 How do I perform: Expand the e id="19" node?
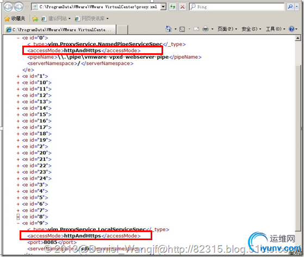point(18,140)
